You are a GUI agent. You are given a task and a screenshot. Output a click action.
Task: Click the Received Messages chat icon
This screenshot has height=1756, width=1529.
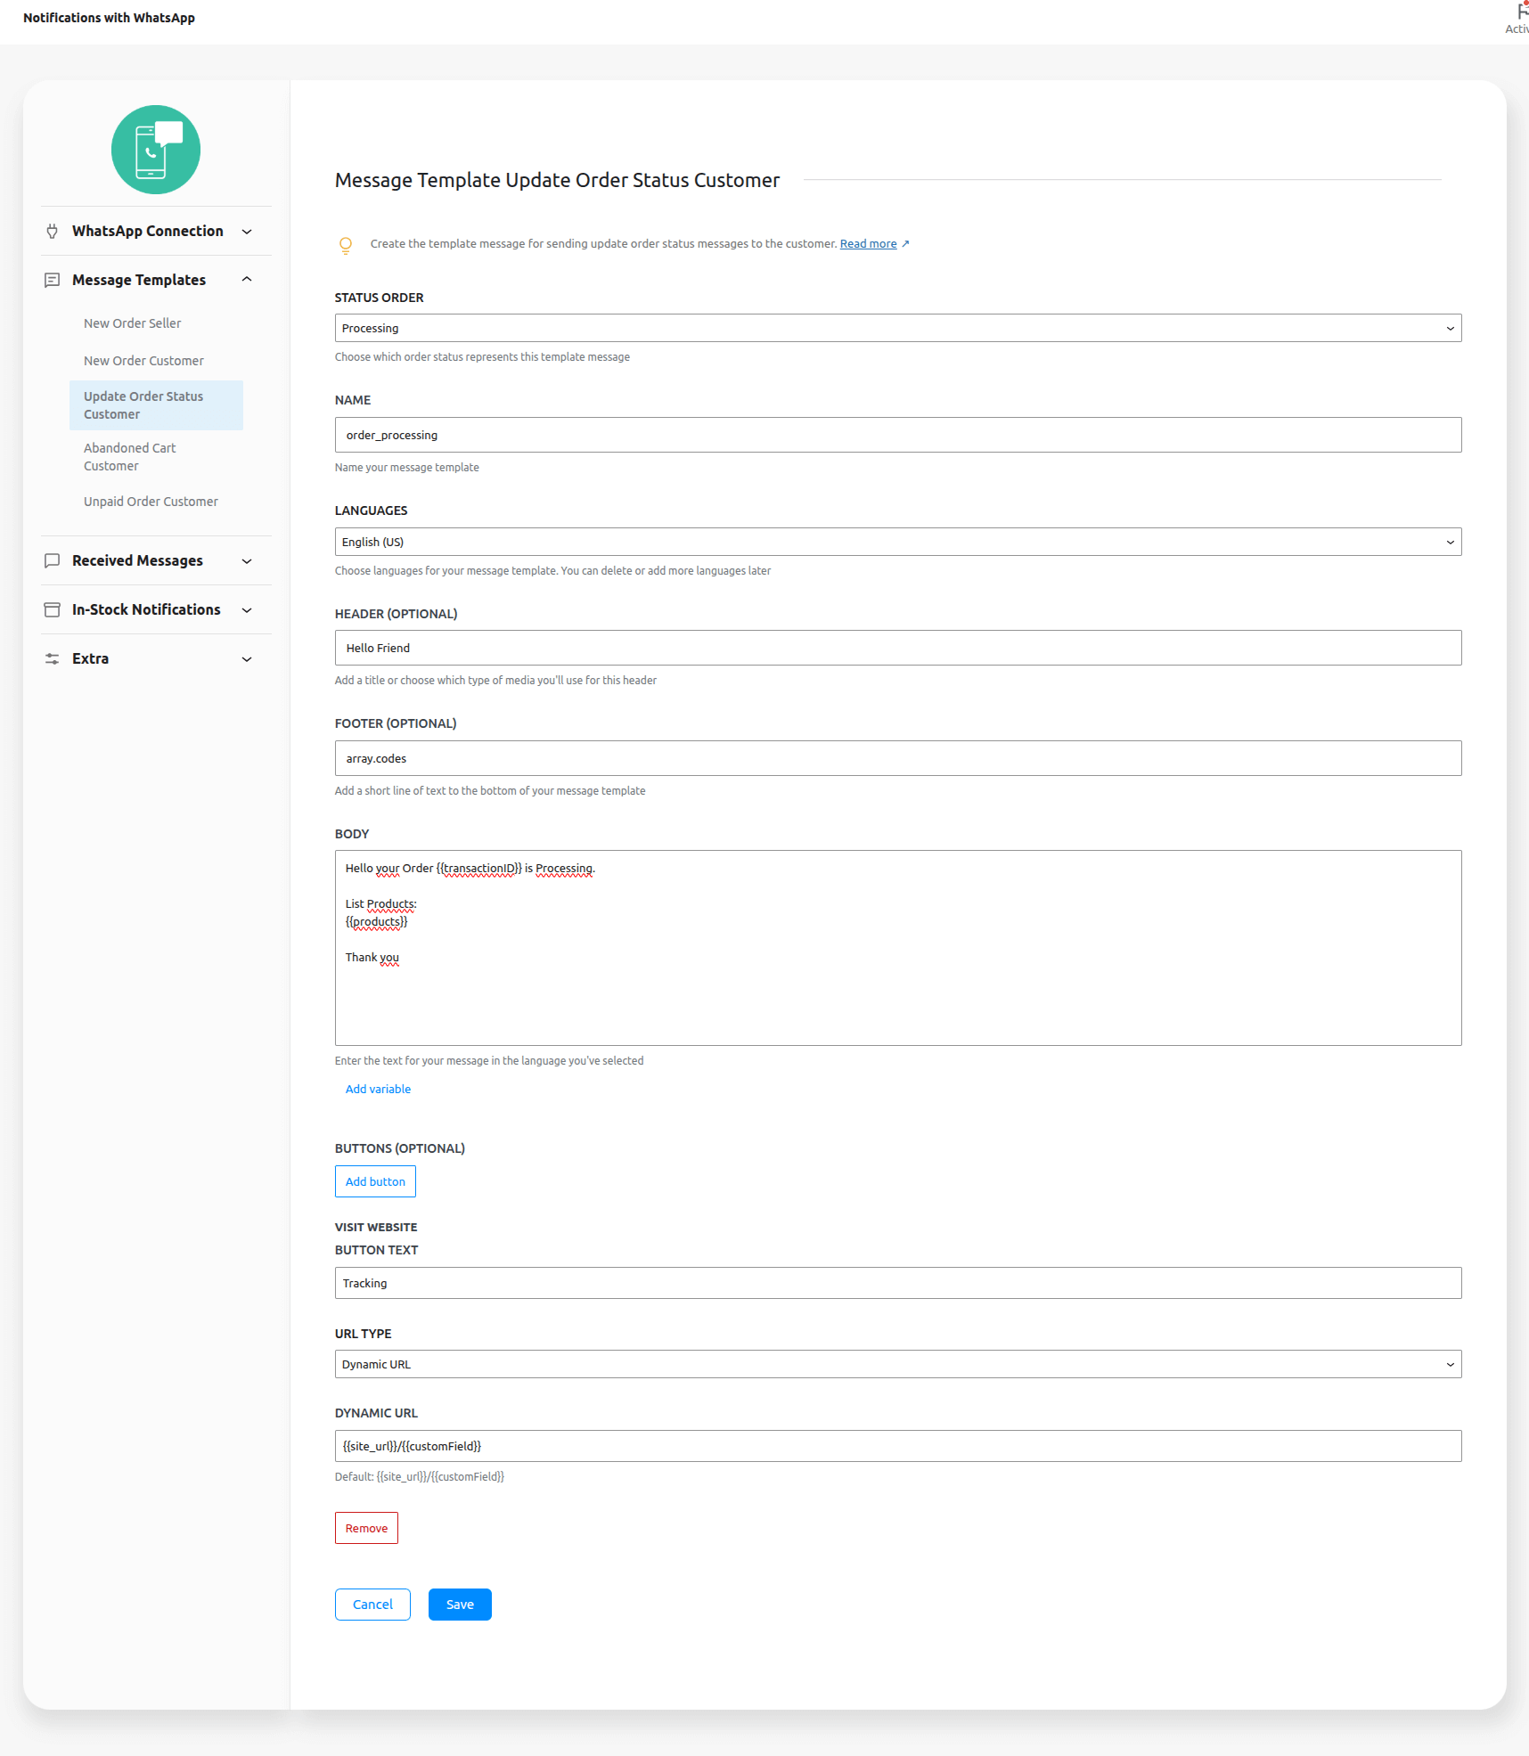[x=53, y=561]
